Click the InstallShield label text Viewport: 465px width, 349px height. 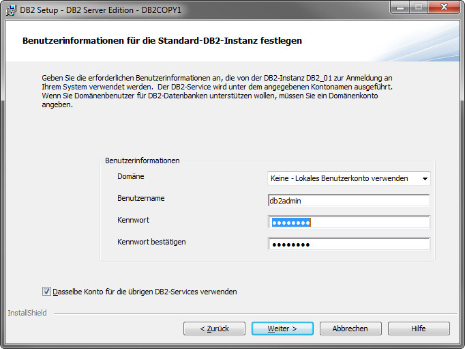[x=27, y=313]
